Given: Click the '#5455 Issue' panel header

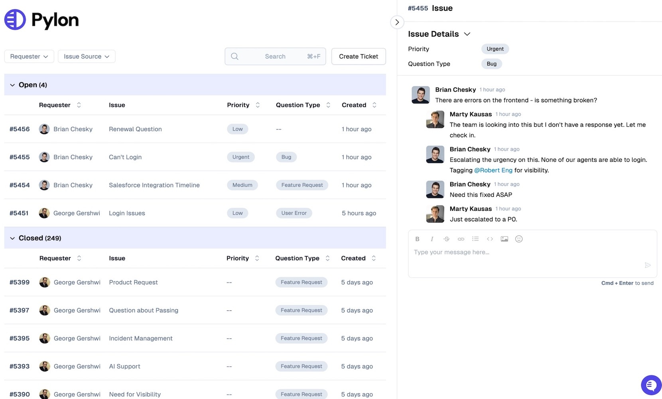Looking at the screenshot, I should pos(430,8).
